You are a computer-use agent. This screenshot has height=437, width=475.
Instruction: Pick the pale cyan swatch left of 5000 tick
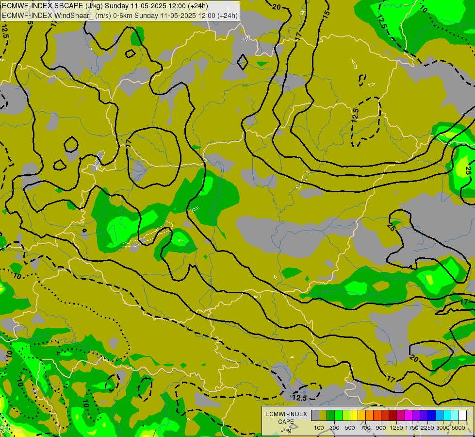coord(455,416)
